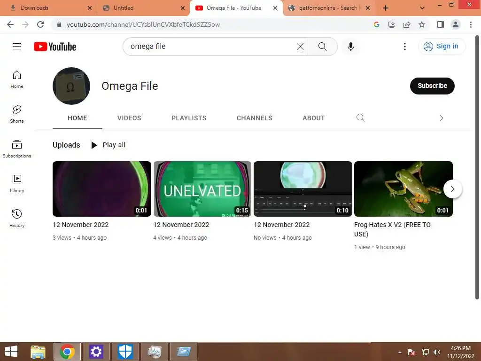This screenshot has height=361, width=481.
Task: Open Chrome three-dot menu
Action: pyautogui.click(x=471, y=24)
